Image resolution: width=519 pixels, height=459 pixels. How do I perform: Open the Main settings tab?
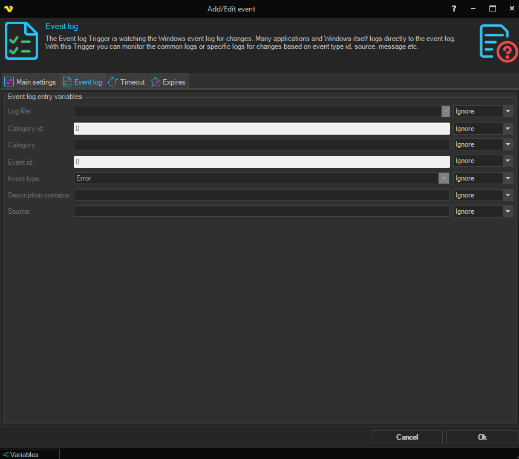30,82
